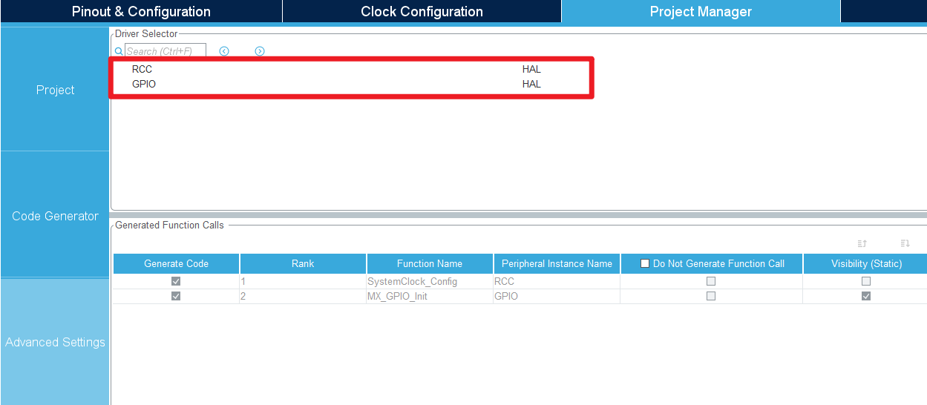
Task: Toggle Visibility (Static) for MX_GPIO_Init row
Action: click(866, 296)
